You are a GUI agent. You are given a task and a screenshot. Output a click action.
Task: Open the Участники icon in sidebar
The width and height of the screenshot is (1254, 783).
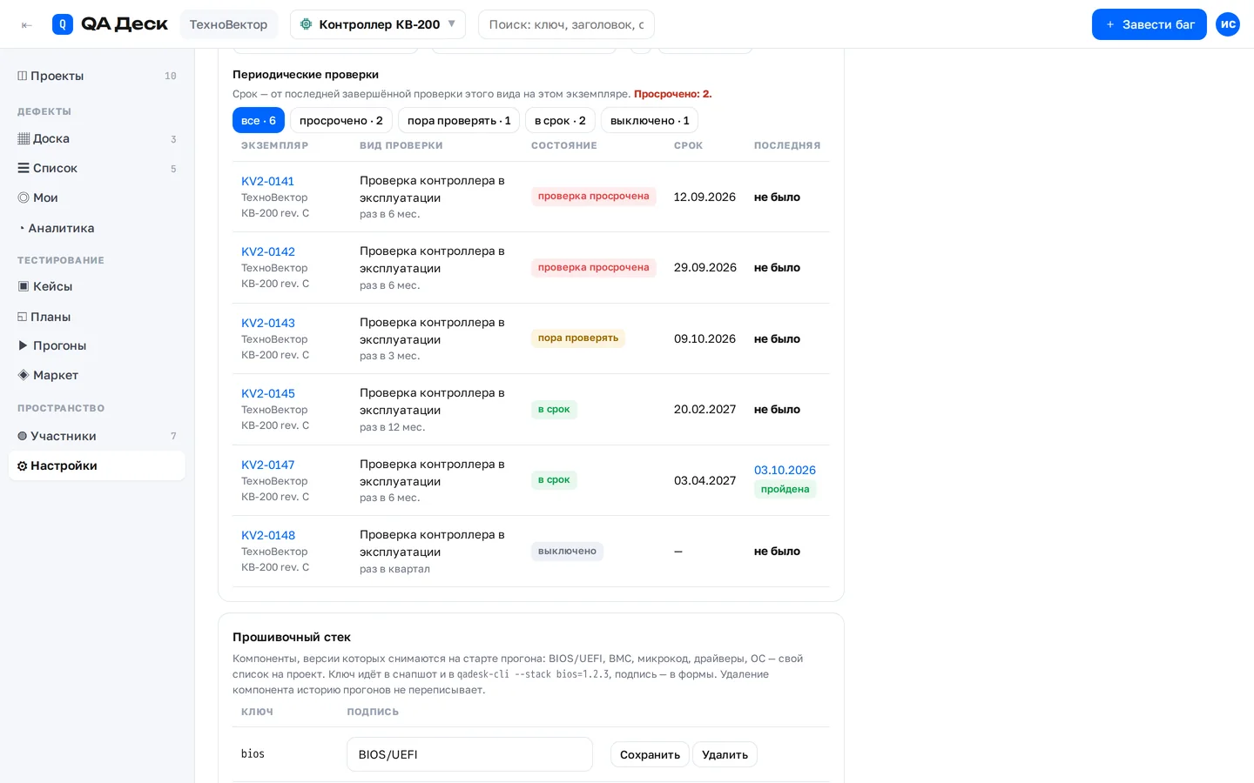[x=23, y=436]
